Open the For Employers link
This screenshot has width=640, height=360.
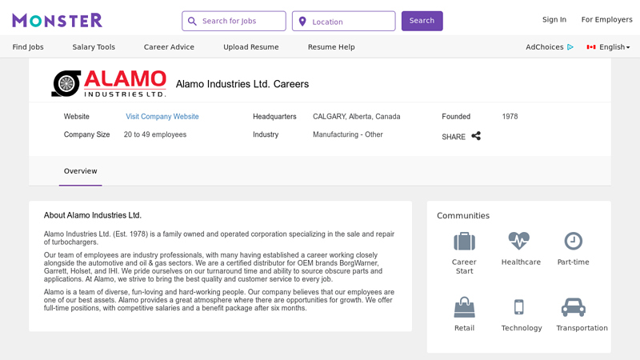coord(606,19)
